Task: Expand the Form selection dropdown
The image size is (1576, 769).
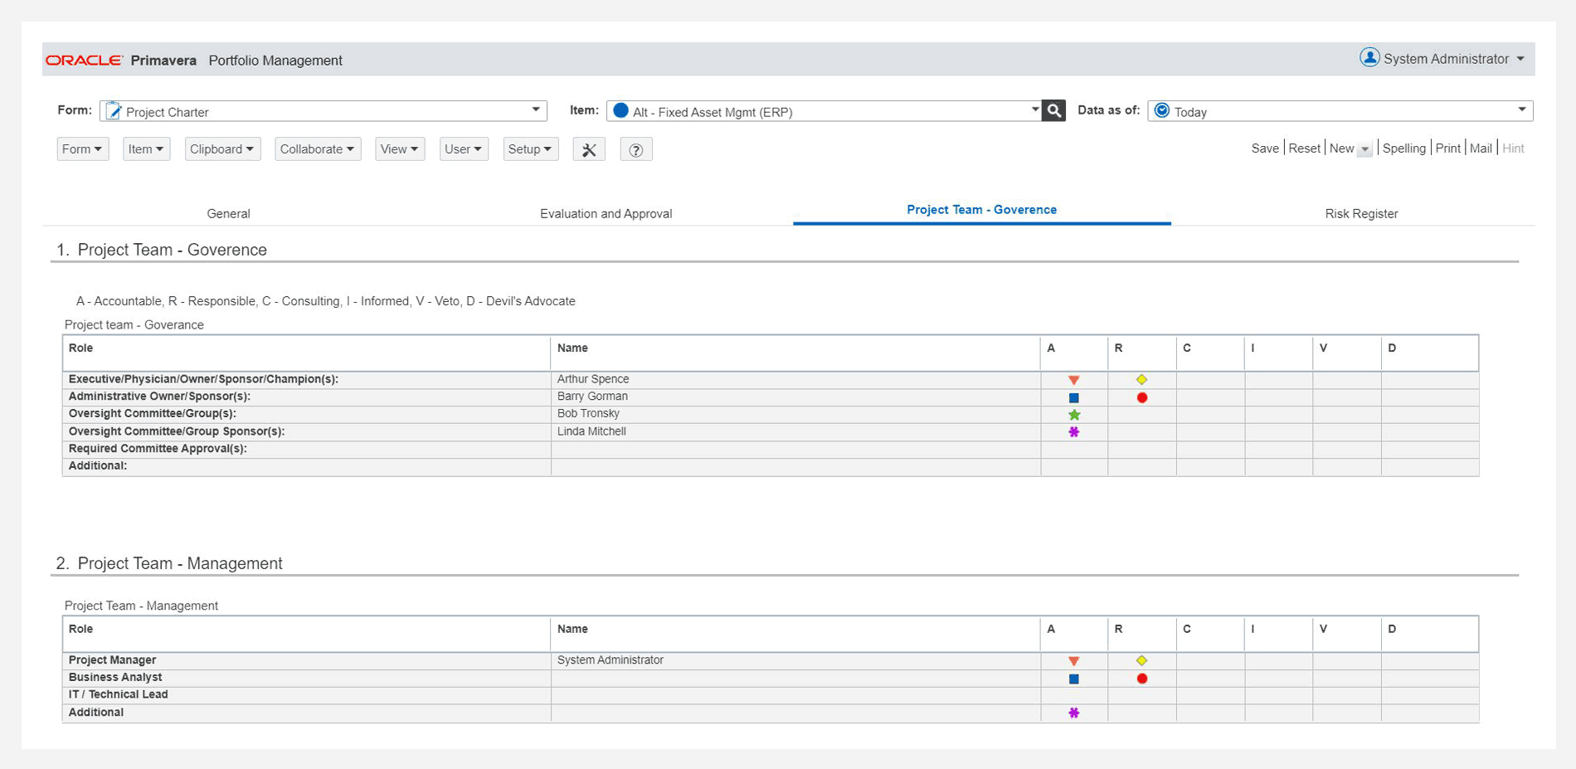Action: 536,110
